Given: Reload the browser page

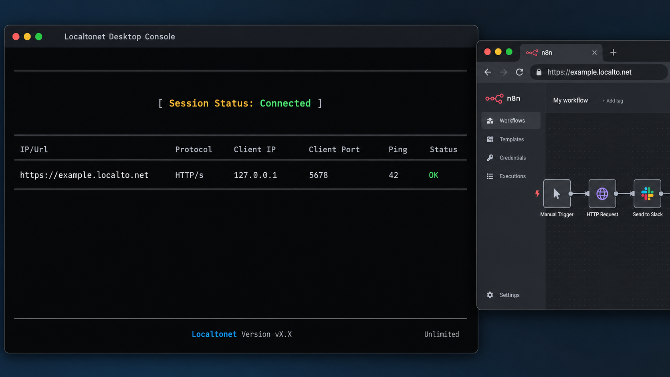Looking at the screenshot, I should point(520,72).
